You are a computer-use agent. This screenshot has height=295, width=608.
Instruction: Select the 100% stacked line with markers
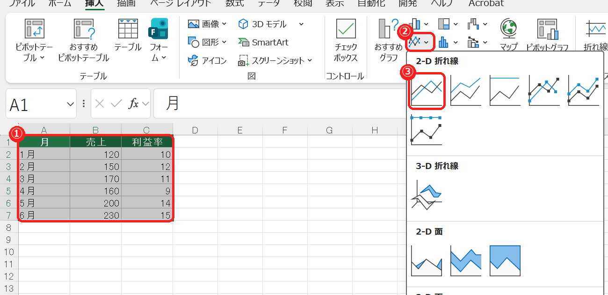427,129
